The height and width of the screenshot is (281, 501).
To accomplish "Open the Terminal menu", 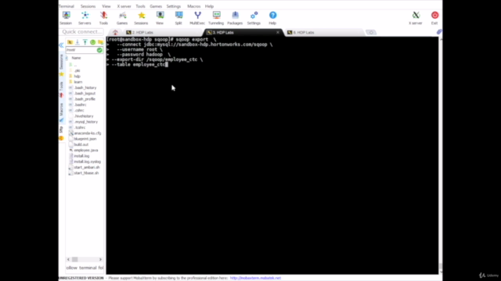I will click(66, 6).
